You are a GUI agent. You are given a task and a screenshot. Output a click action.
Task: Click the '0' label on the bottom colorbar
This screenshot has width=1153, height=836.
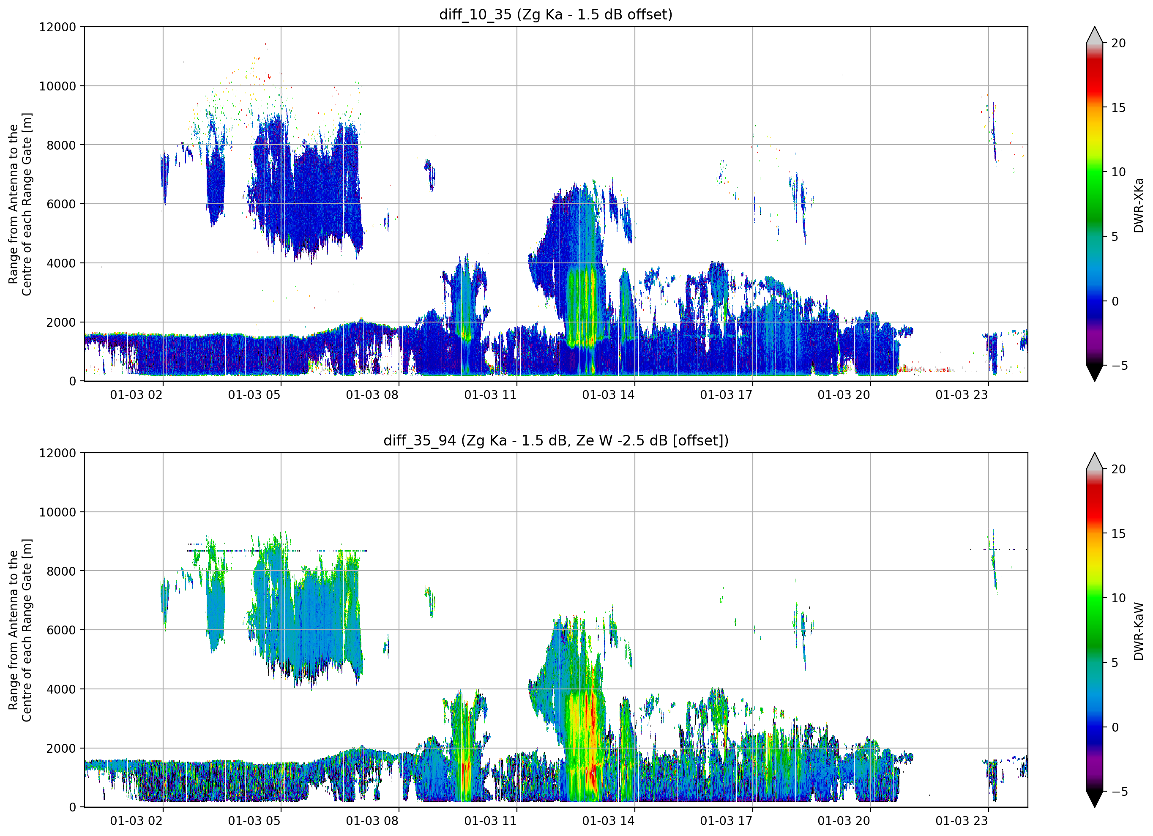coord(1115,727)
